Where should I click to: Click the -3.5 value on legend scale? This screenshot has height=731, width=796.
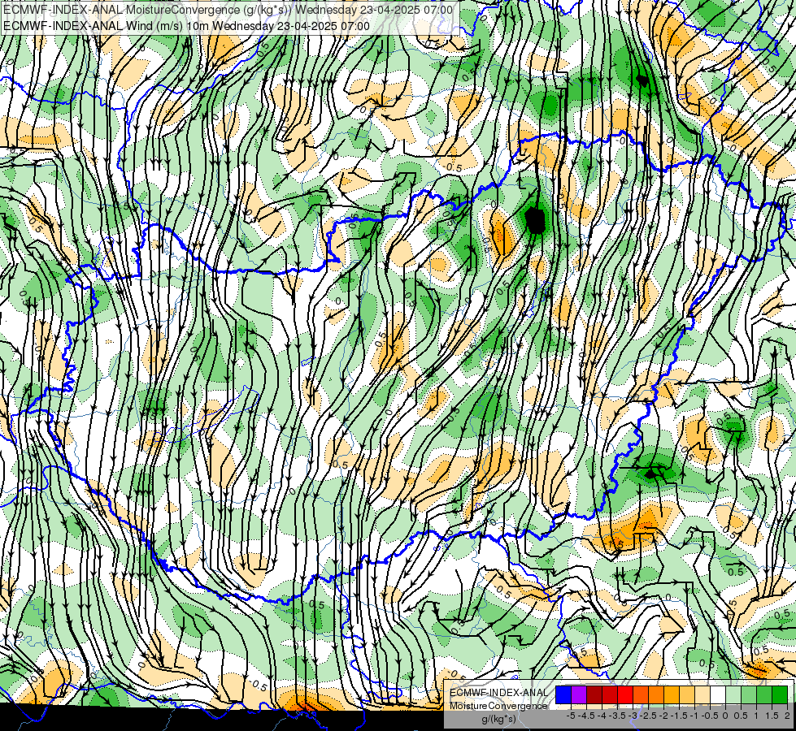point(617,716)
